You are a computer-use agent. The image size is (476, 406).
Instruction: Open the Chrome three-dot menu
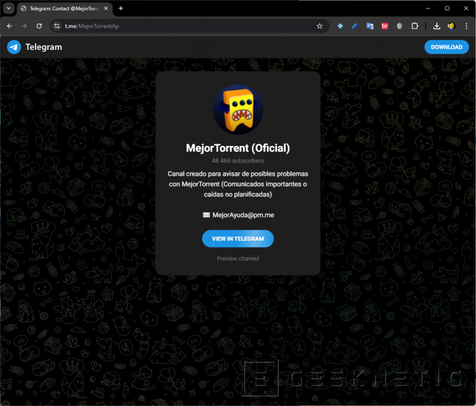point(466,26)
